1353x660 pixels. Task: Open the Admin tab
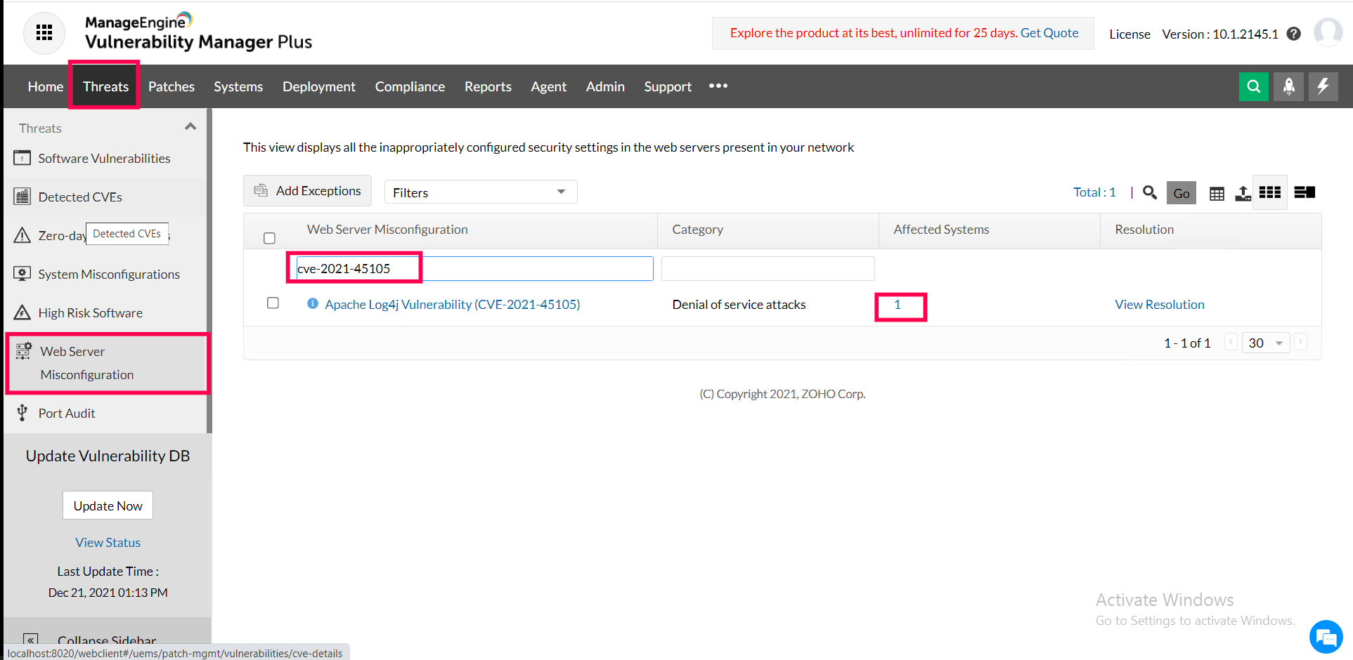pyautogui.click(x=605, y=86)
